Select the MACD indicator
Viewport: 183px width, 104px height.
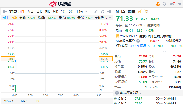tap(8, 101)
